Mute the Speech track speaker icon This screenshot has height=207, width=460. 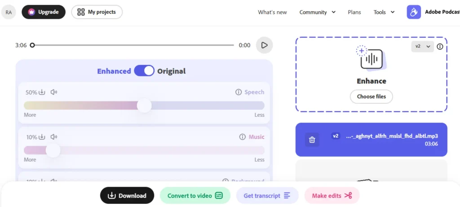click(54, 92)
